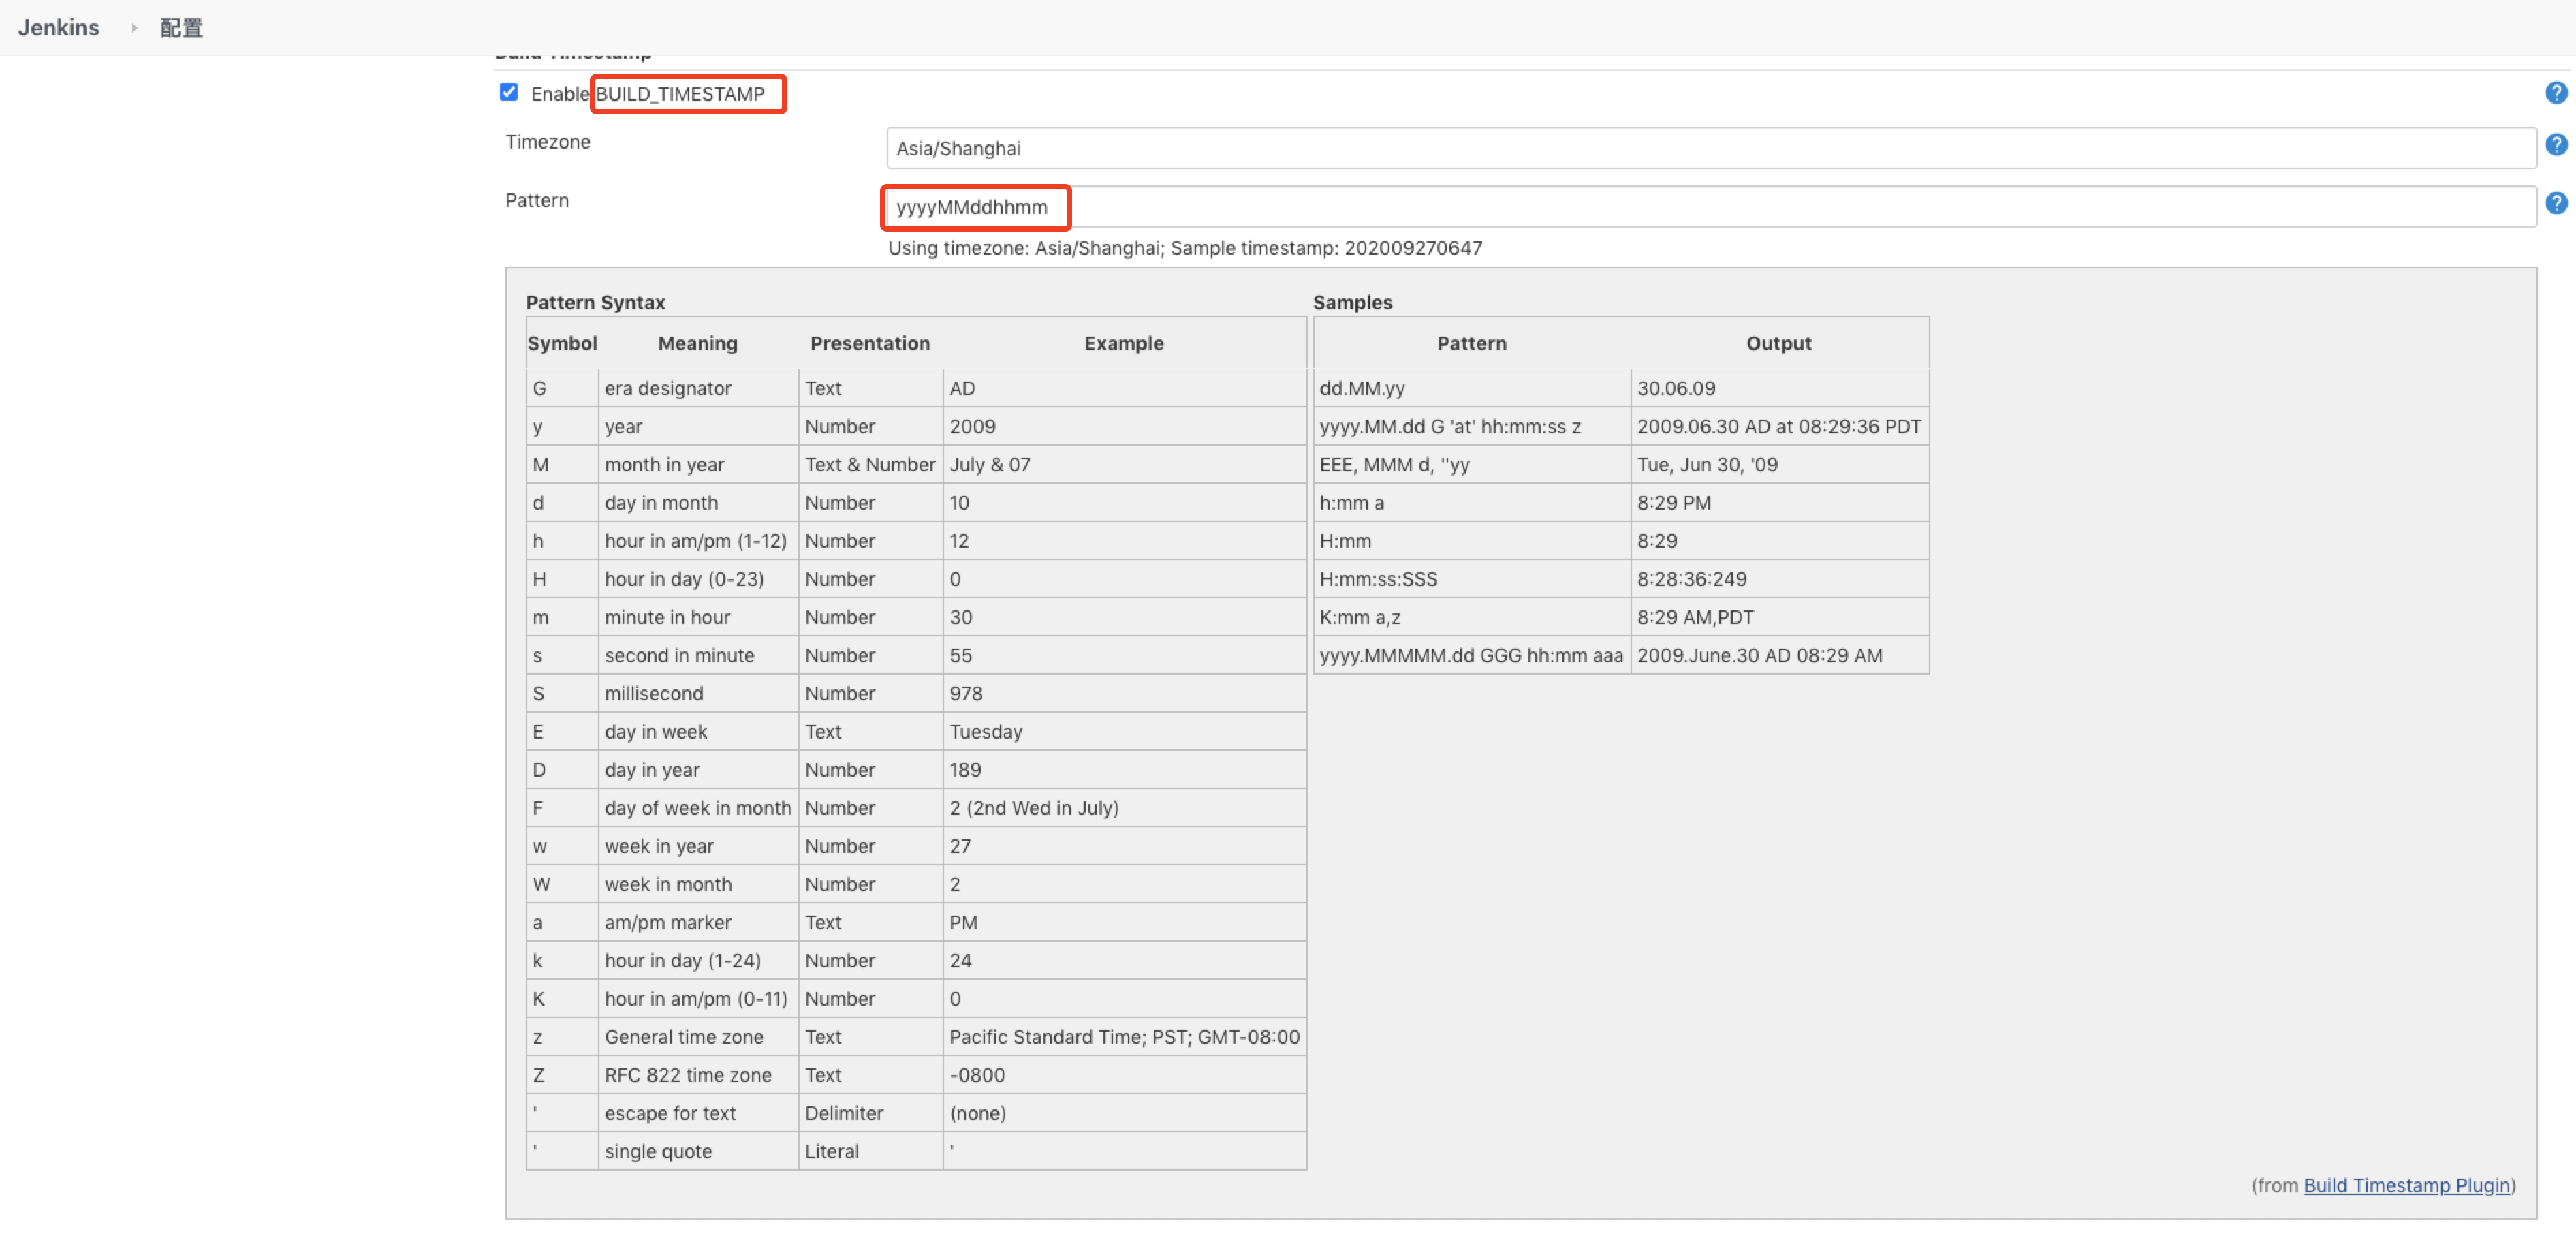Click the '2 (2nd Wed in July)' example
This screenshot has width=2576, height=1240.
[x=1125, y=808]
